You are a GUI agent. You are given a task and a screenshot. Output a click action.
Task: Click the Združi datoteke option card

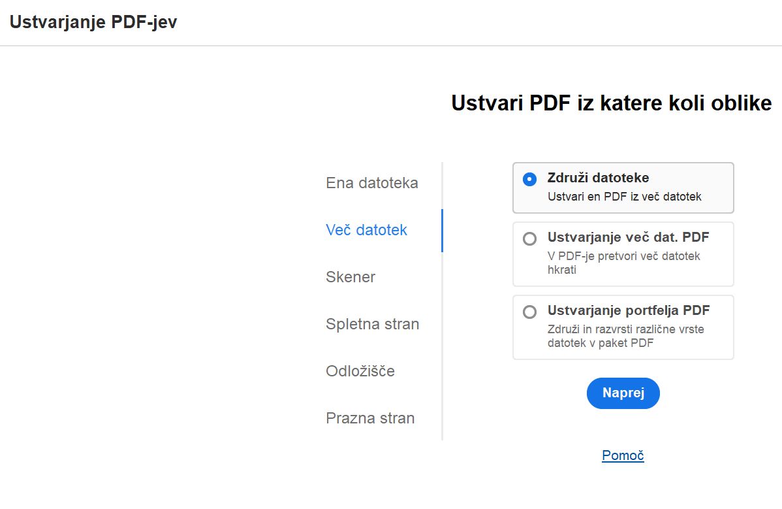click(x=623, y=188)
